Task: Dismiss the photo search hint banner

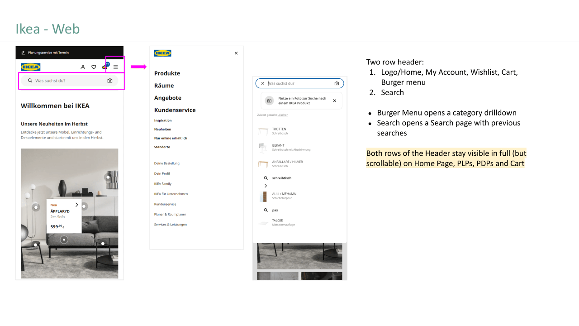Action: click(335, 101)
